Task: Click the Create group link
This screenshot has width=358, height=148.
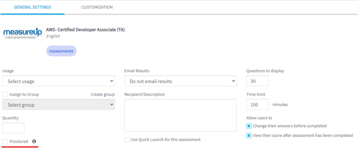Action: click(x=103, y=94)
